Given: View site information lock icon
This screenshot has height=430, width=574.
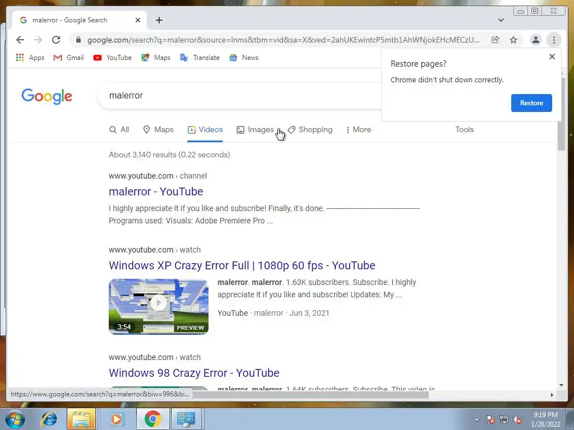Looking at the screenshot, I should 78,40.
